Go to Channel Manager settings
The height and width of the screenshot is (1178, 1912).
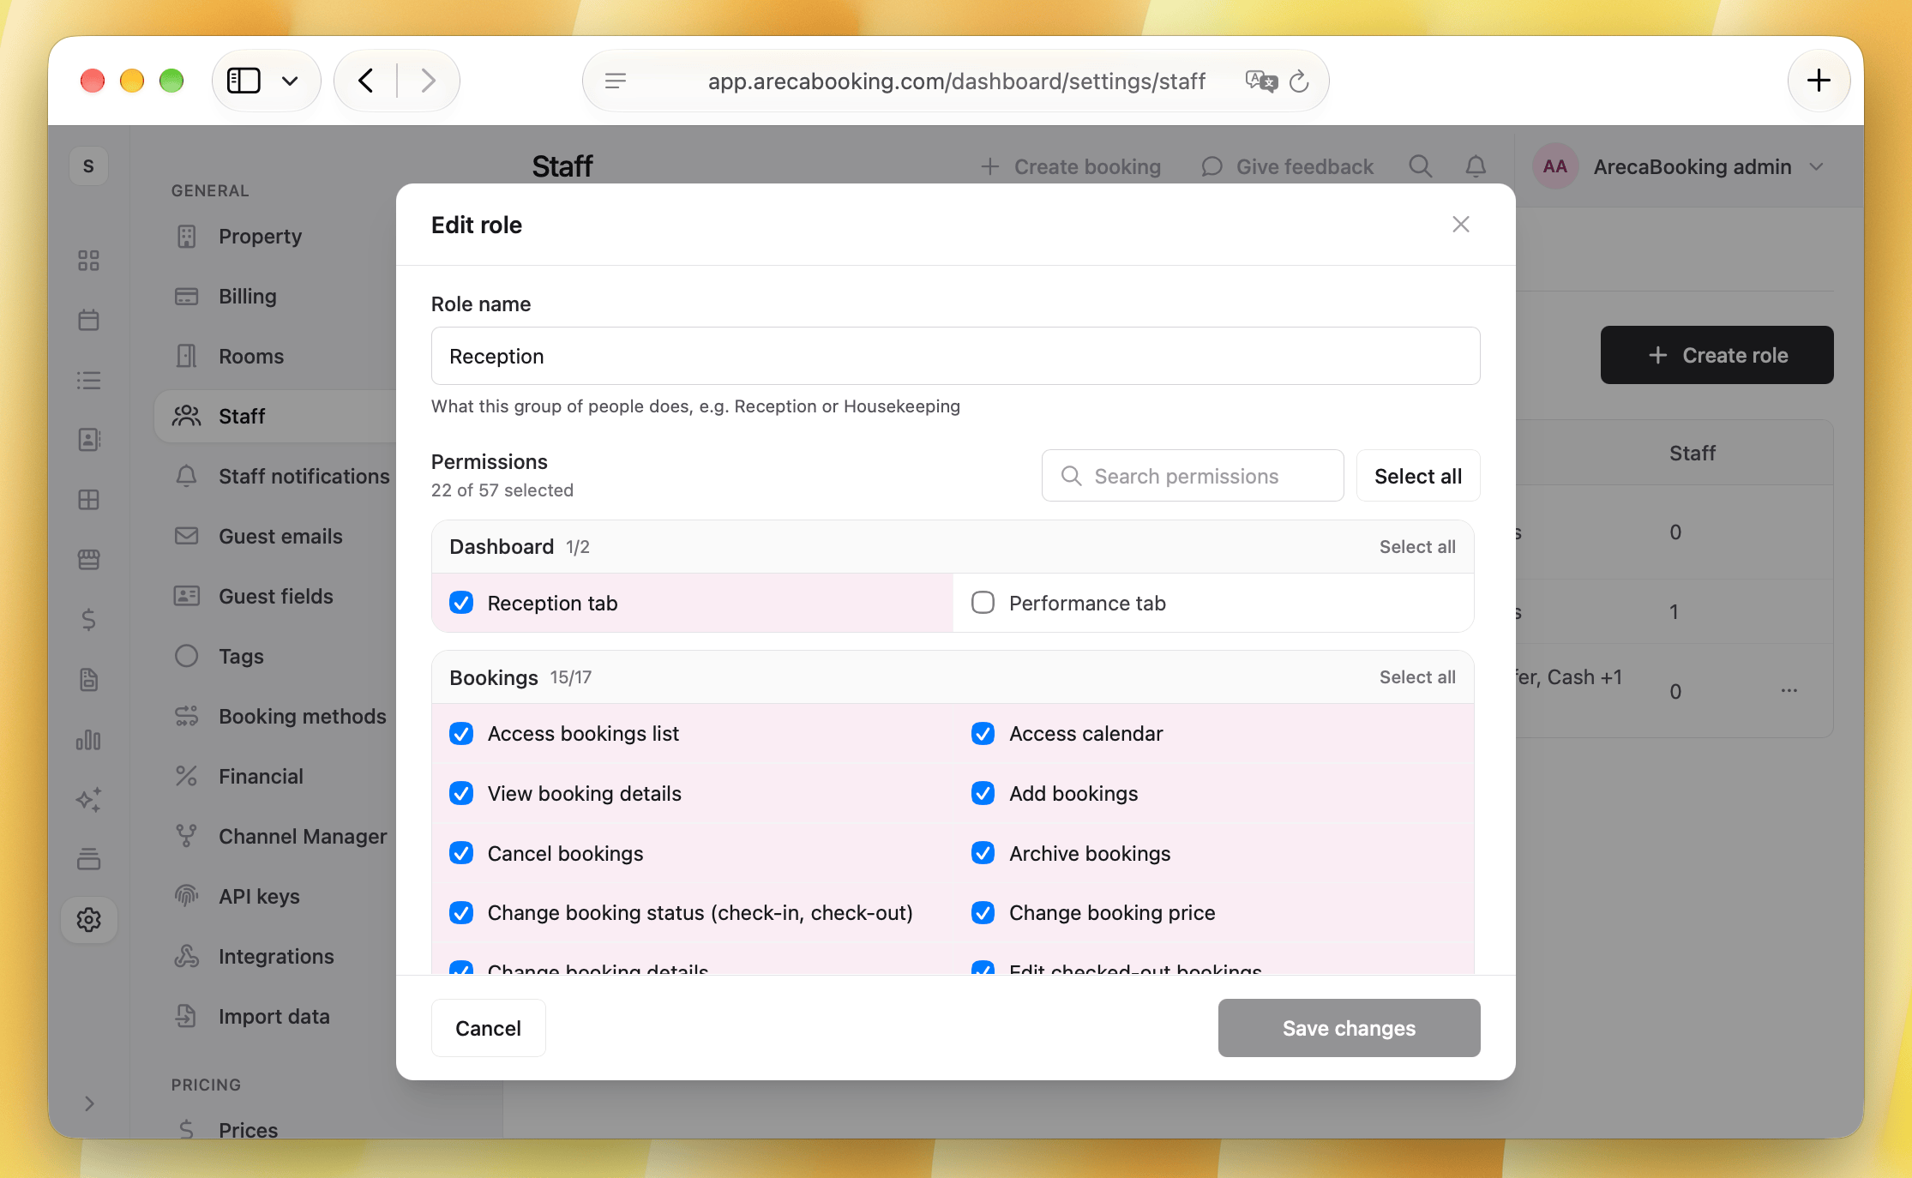[x=303, y=836]
